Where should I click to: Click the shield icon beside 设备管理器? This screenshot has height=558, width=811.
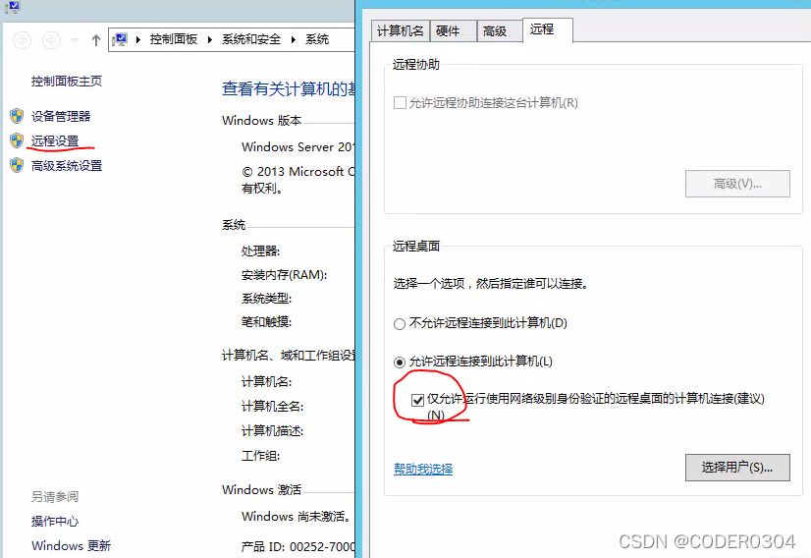click(x=17, y=116)
